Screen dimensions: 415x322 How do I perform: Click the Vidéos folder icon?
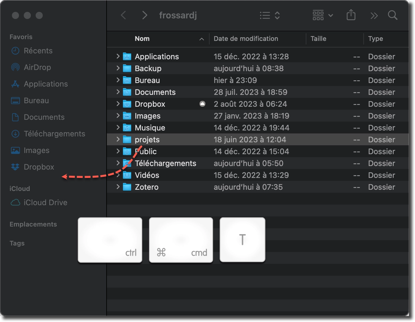127,175
